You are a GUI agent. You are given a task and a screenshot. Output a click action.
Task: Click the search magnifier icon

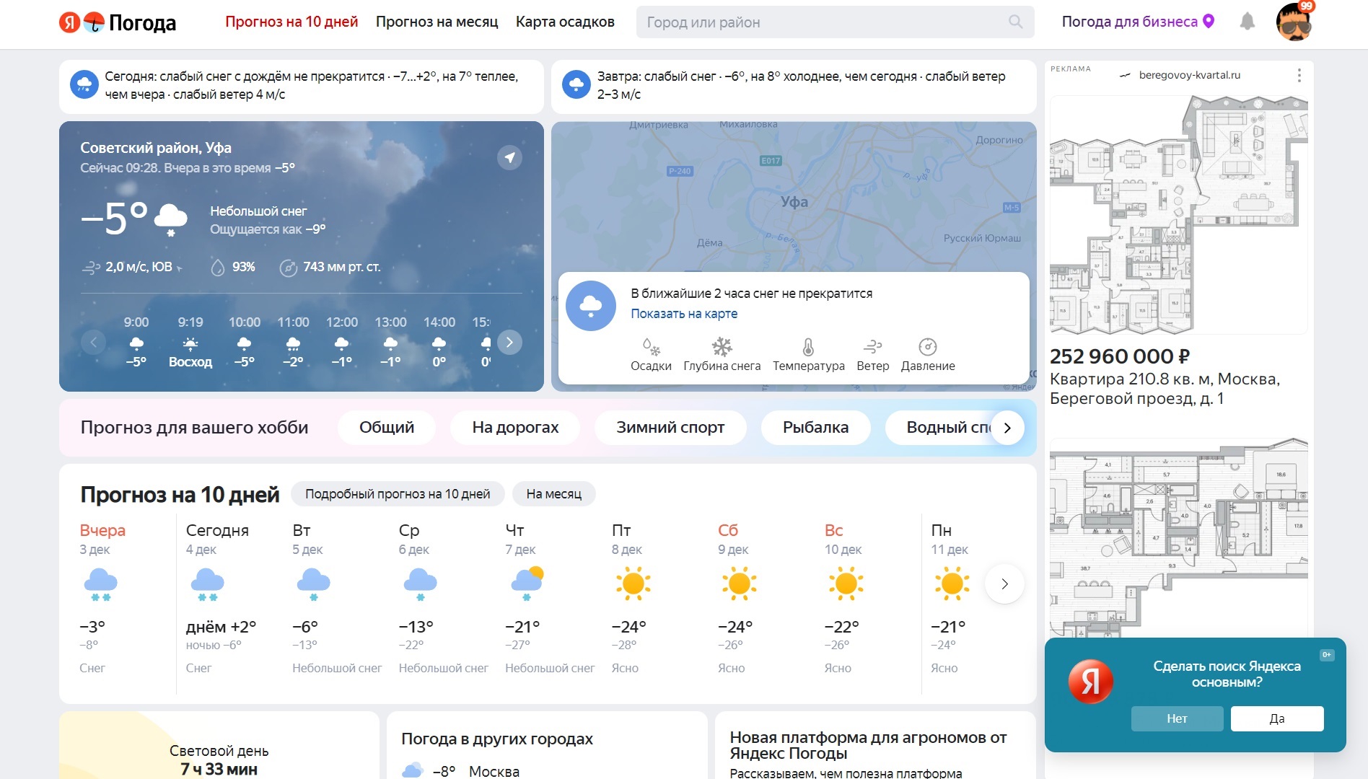pos(1015,22)
